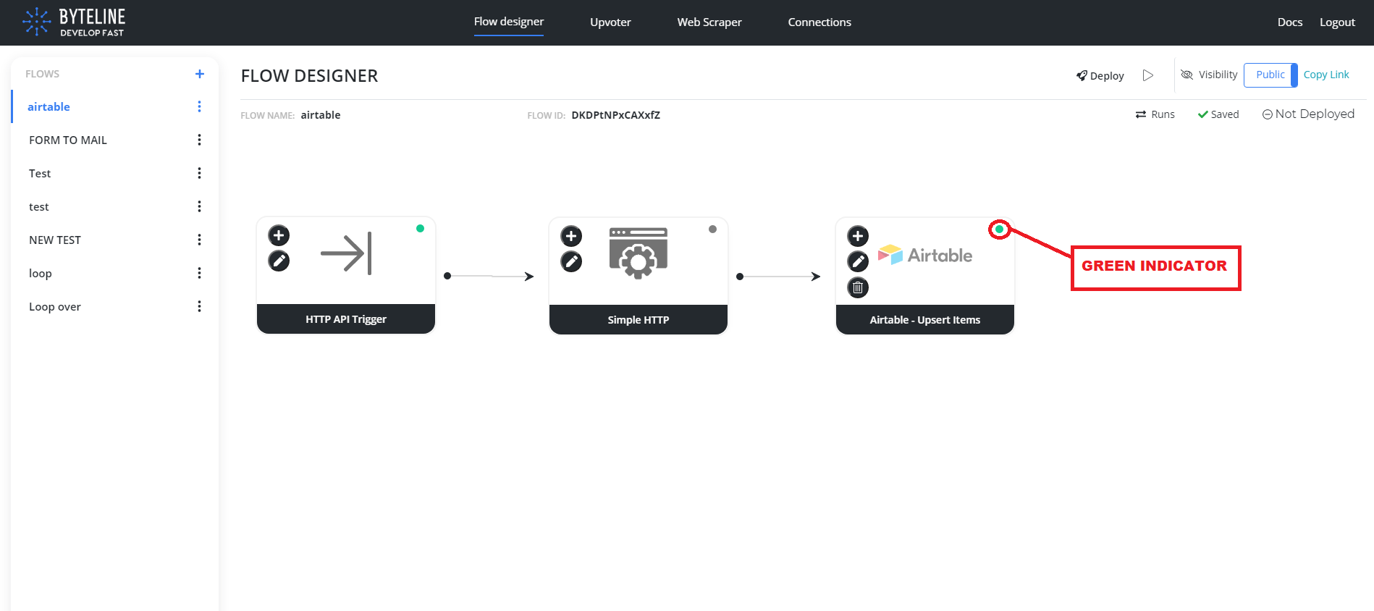Deploy the flow
1374x611 pixels.
tap(1100, 75)
